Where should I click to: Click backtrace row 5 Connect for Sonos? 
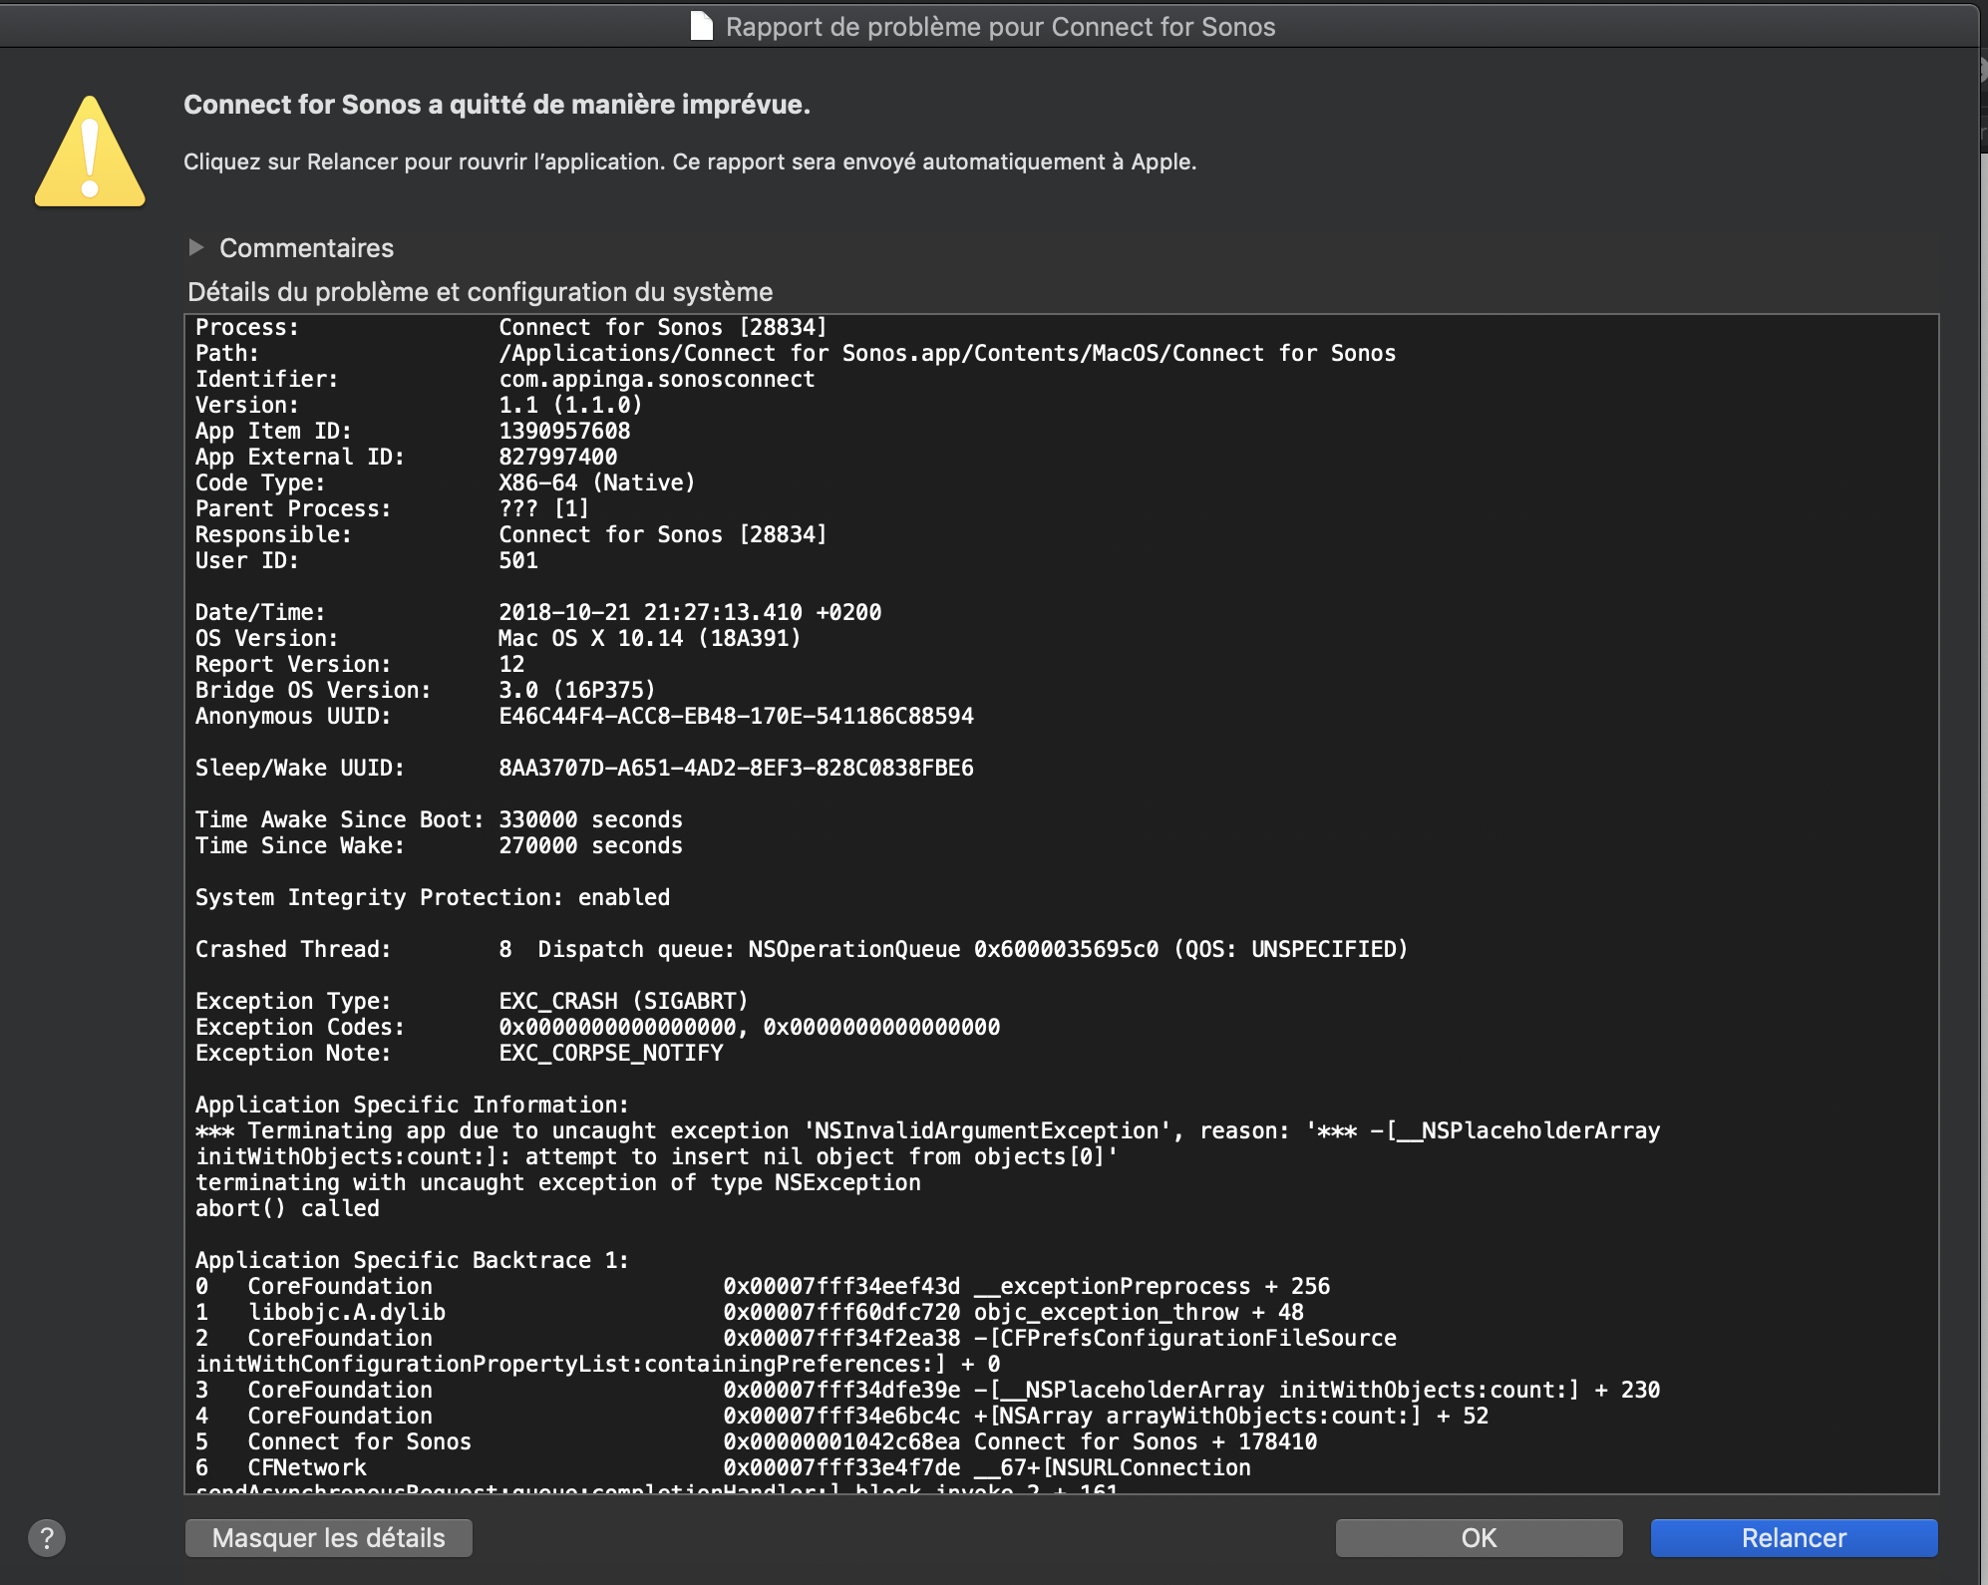click(756, 1441)
